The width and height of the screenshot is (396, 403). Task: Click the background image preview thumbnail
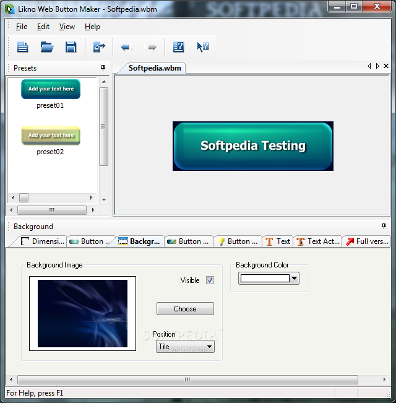pos(82,314)
